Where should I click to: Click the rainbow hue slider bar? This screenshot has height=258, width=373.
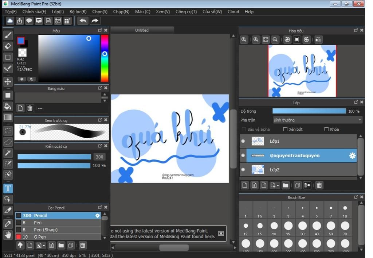105,58
